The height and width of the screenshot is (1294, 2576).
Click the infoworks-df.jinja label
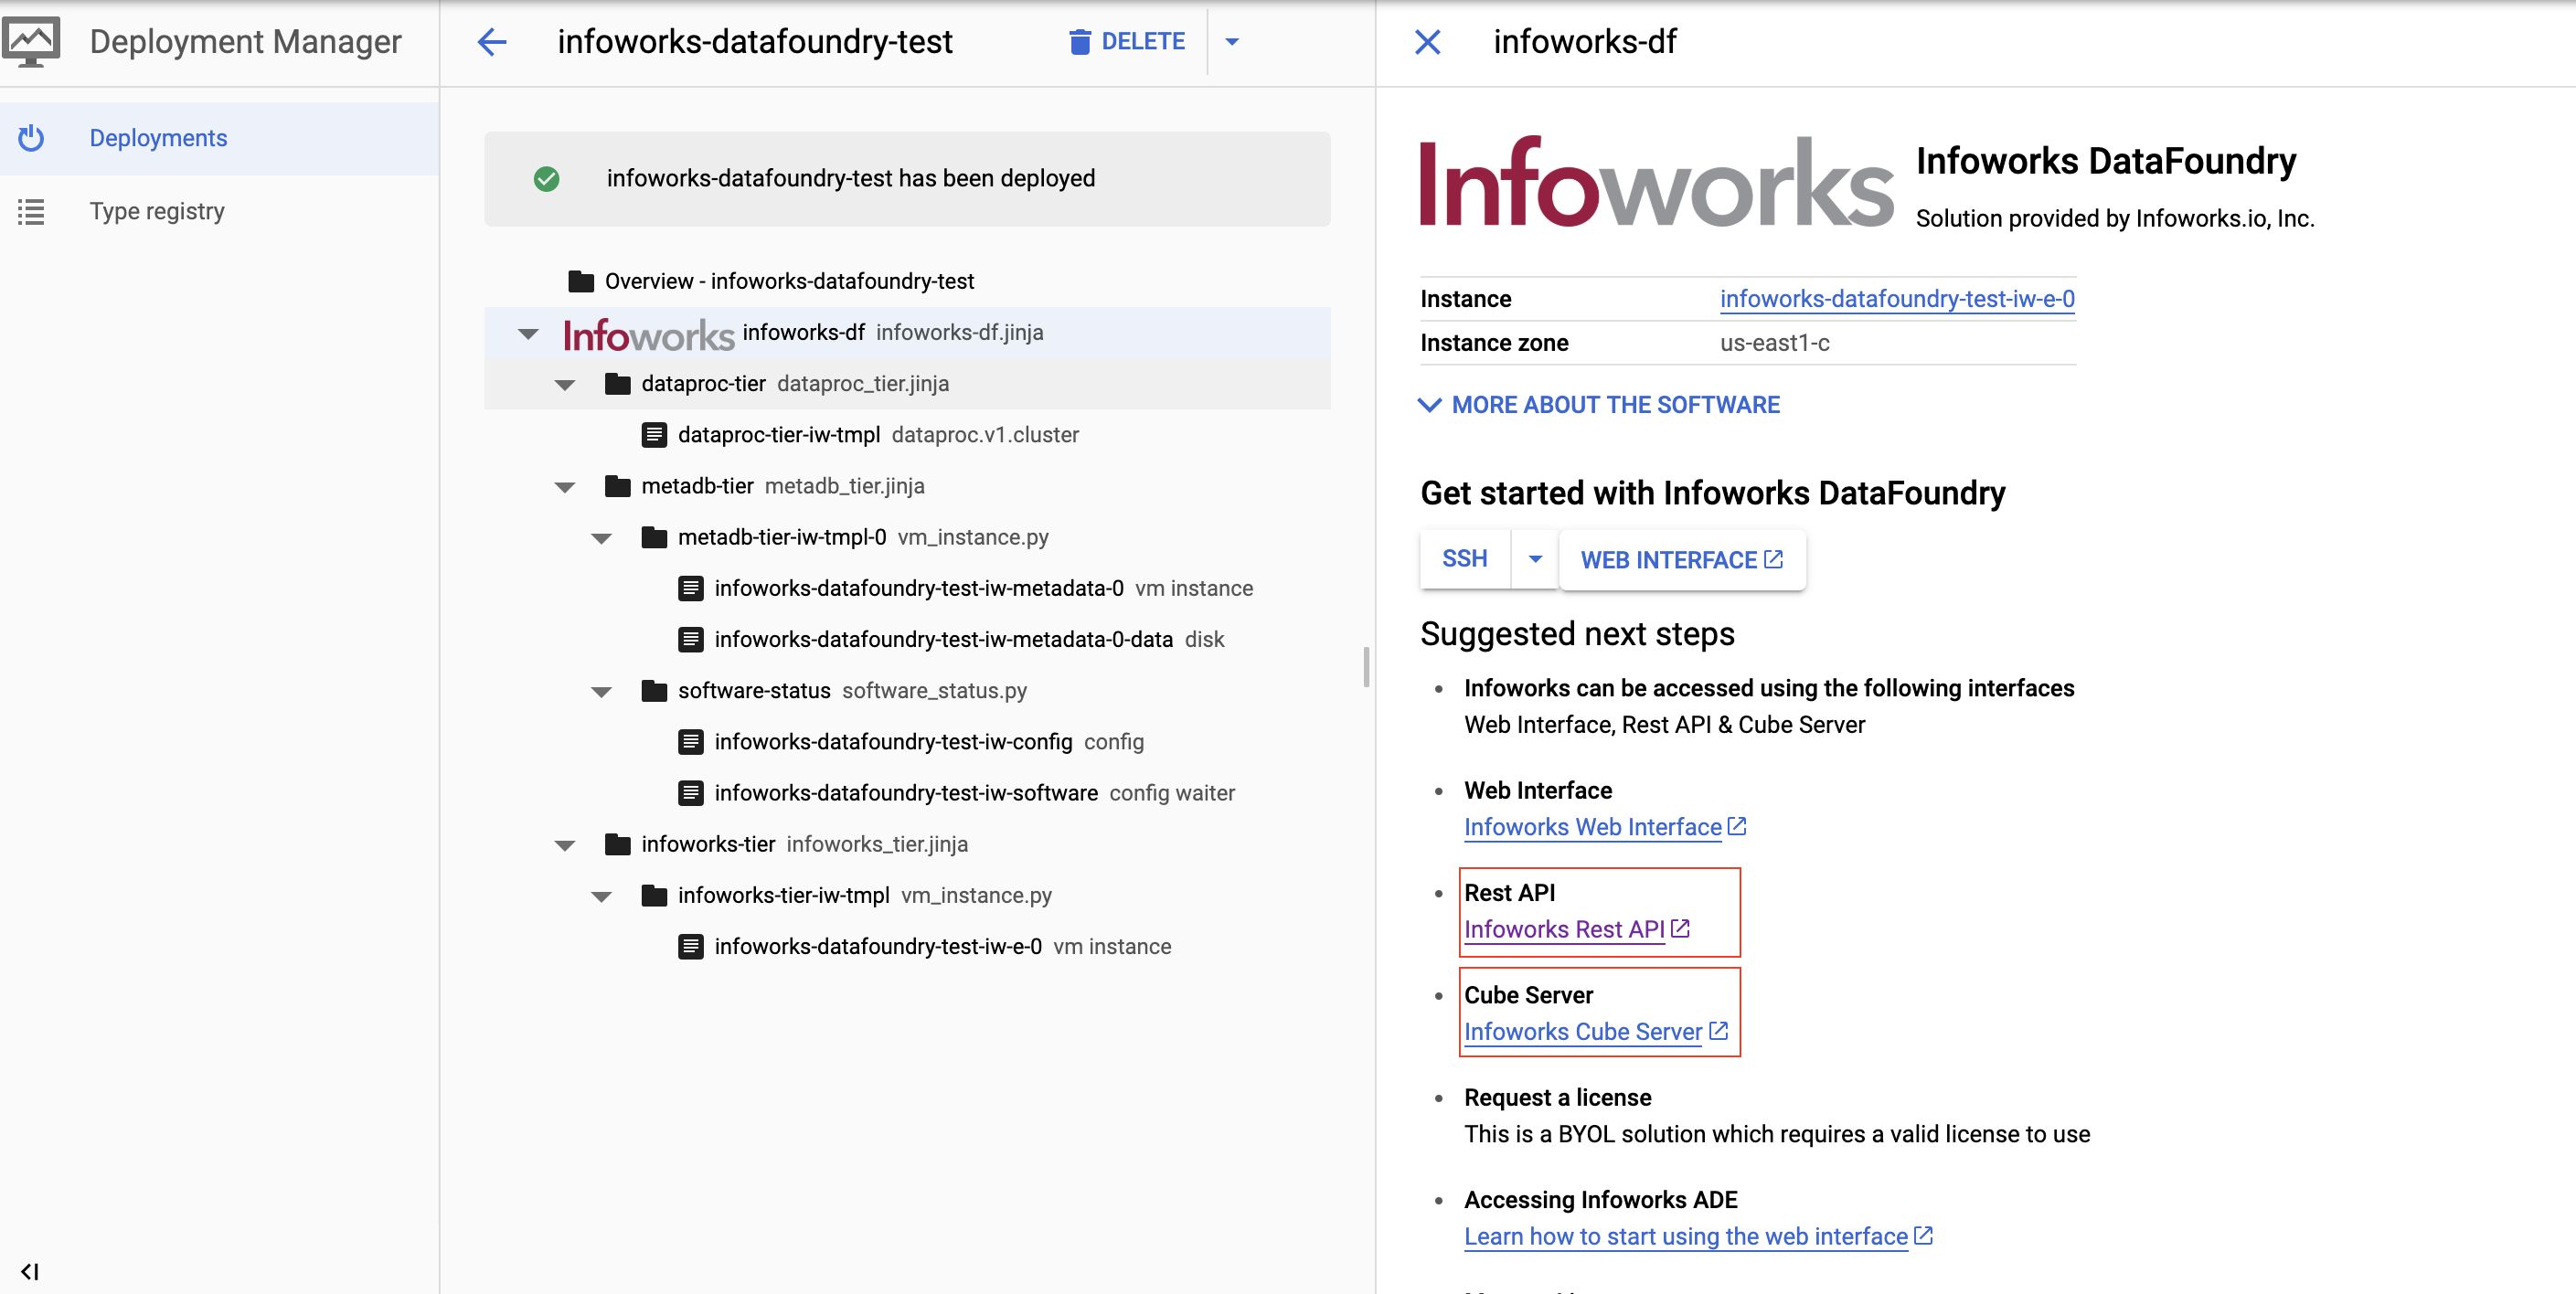coord(960,333)
